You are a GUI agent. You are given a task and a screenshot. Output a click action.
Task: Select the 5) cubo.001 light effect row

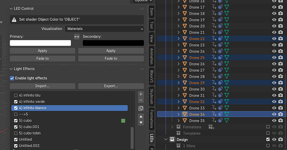(x=69, y=127)
